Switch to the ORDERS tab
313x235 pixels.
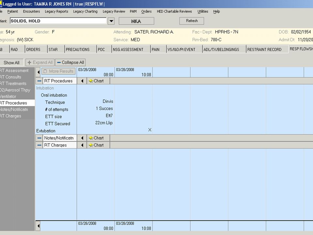click(36, 49)
